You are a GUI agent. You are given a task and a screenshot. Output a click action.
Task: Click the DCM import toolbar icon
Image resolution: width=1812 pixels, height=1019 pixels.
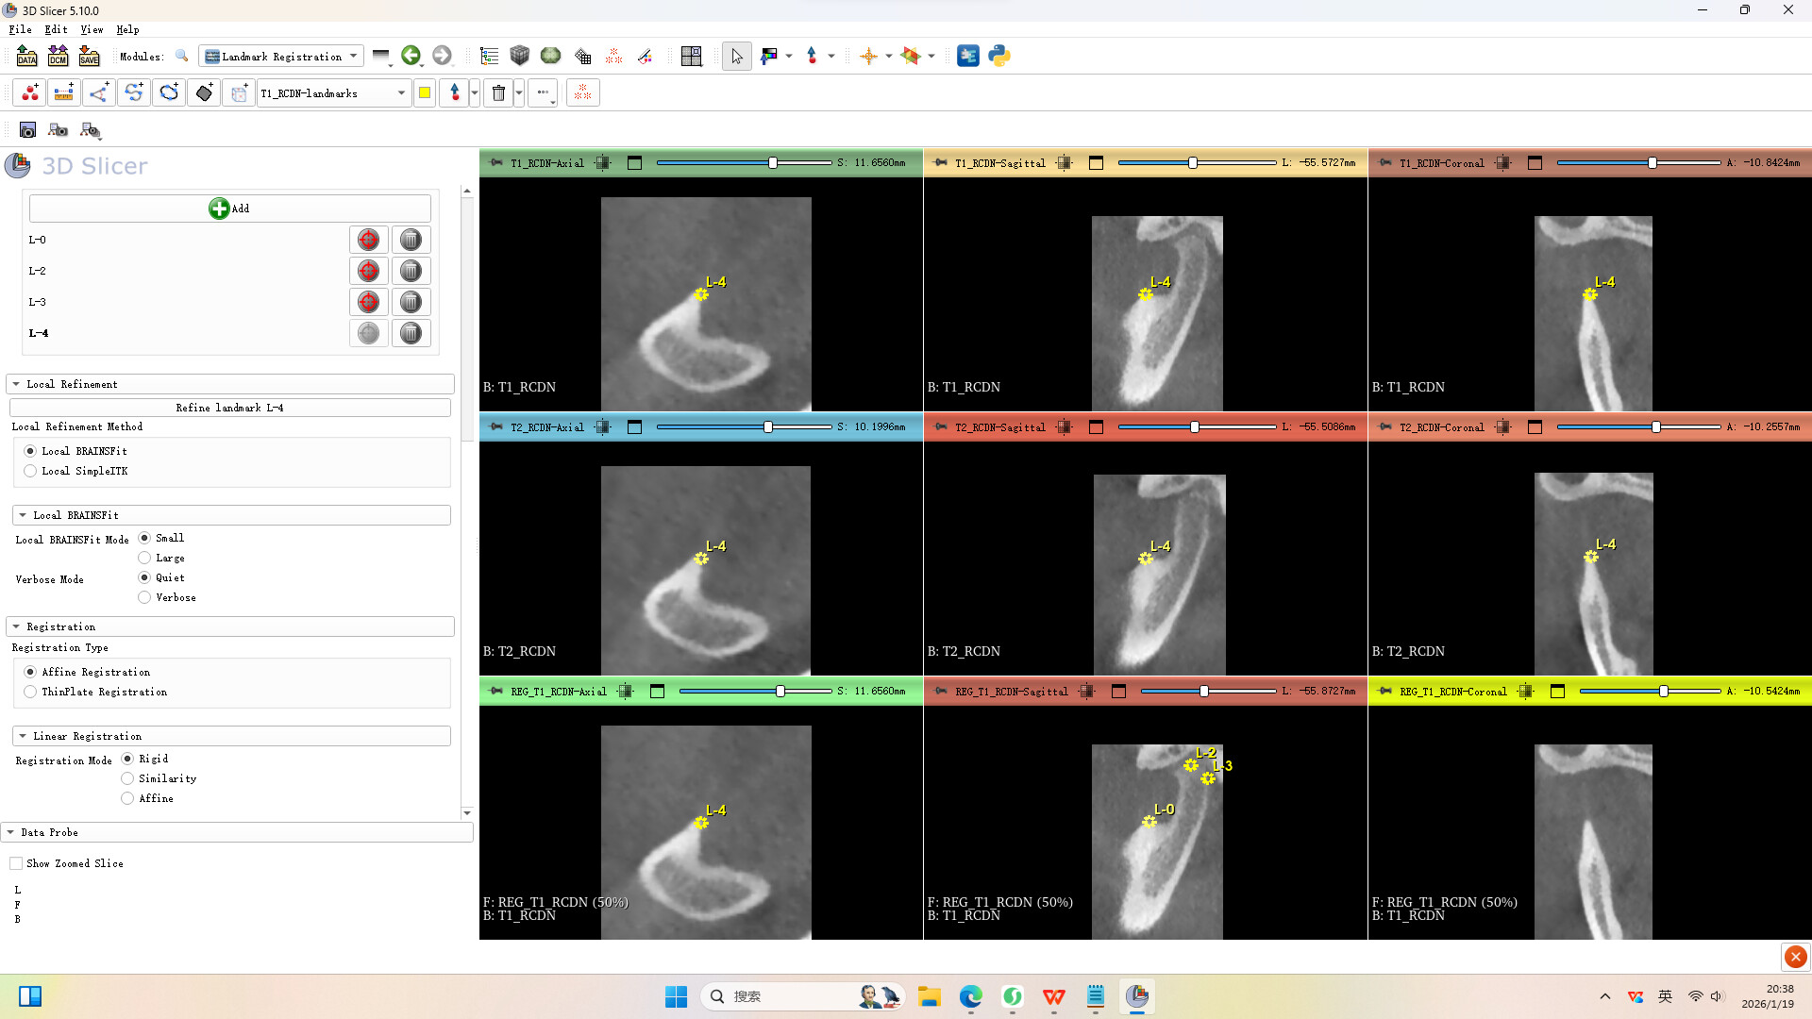[x=58, y=56]
